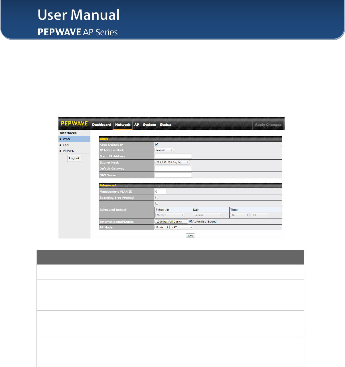Open the Sunday day dropdown

coord(207,215)
